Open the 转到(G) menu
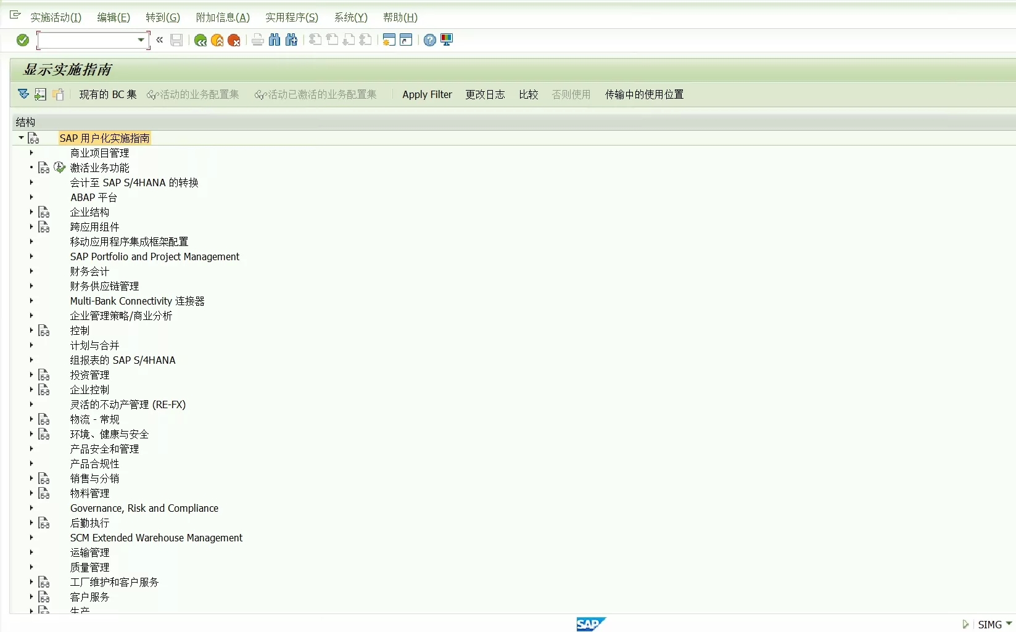 (163, 17)
